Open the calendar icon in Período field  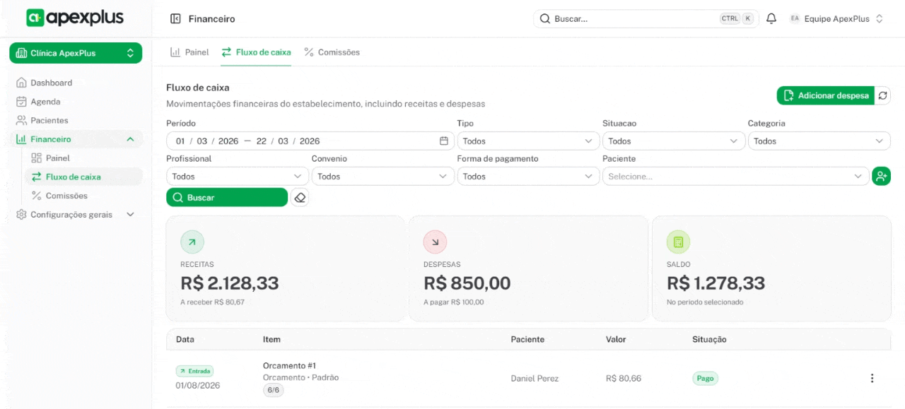point(444,141)
